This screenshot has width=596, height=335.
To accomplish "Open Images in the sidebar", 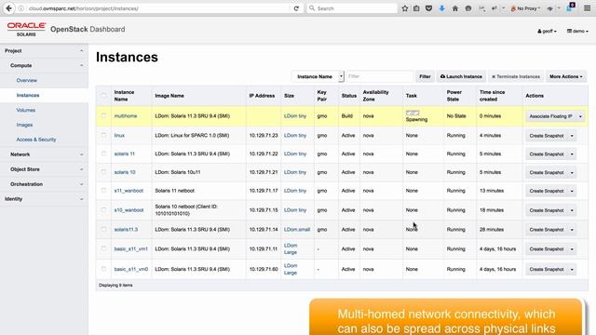I will 24,125.
